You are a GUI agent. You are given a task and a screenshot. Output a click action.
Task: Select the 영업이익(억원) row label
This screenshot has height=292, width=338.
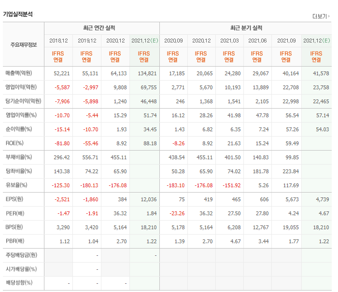[x=21, y=87]
